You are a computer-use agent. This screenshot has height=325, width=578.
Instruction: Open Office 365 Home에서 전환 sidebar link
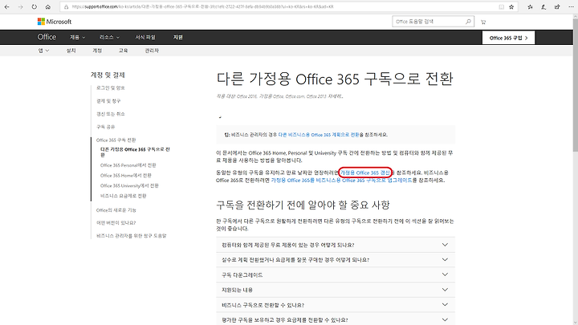point(126,176)
